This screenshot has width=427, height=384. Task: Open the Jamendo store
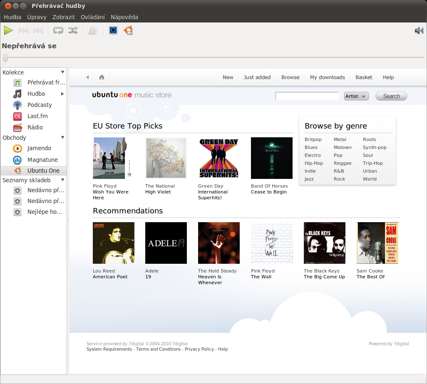(34, 149)
